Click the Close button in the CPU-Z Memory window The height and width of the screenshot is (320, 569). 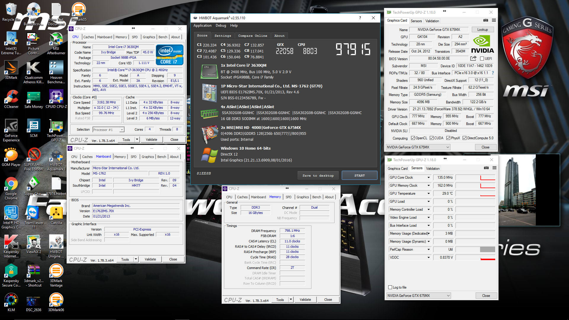point(328,300)
